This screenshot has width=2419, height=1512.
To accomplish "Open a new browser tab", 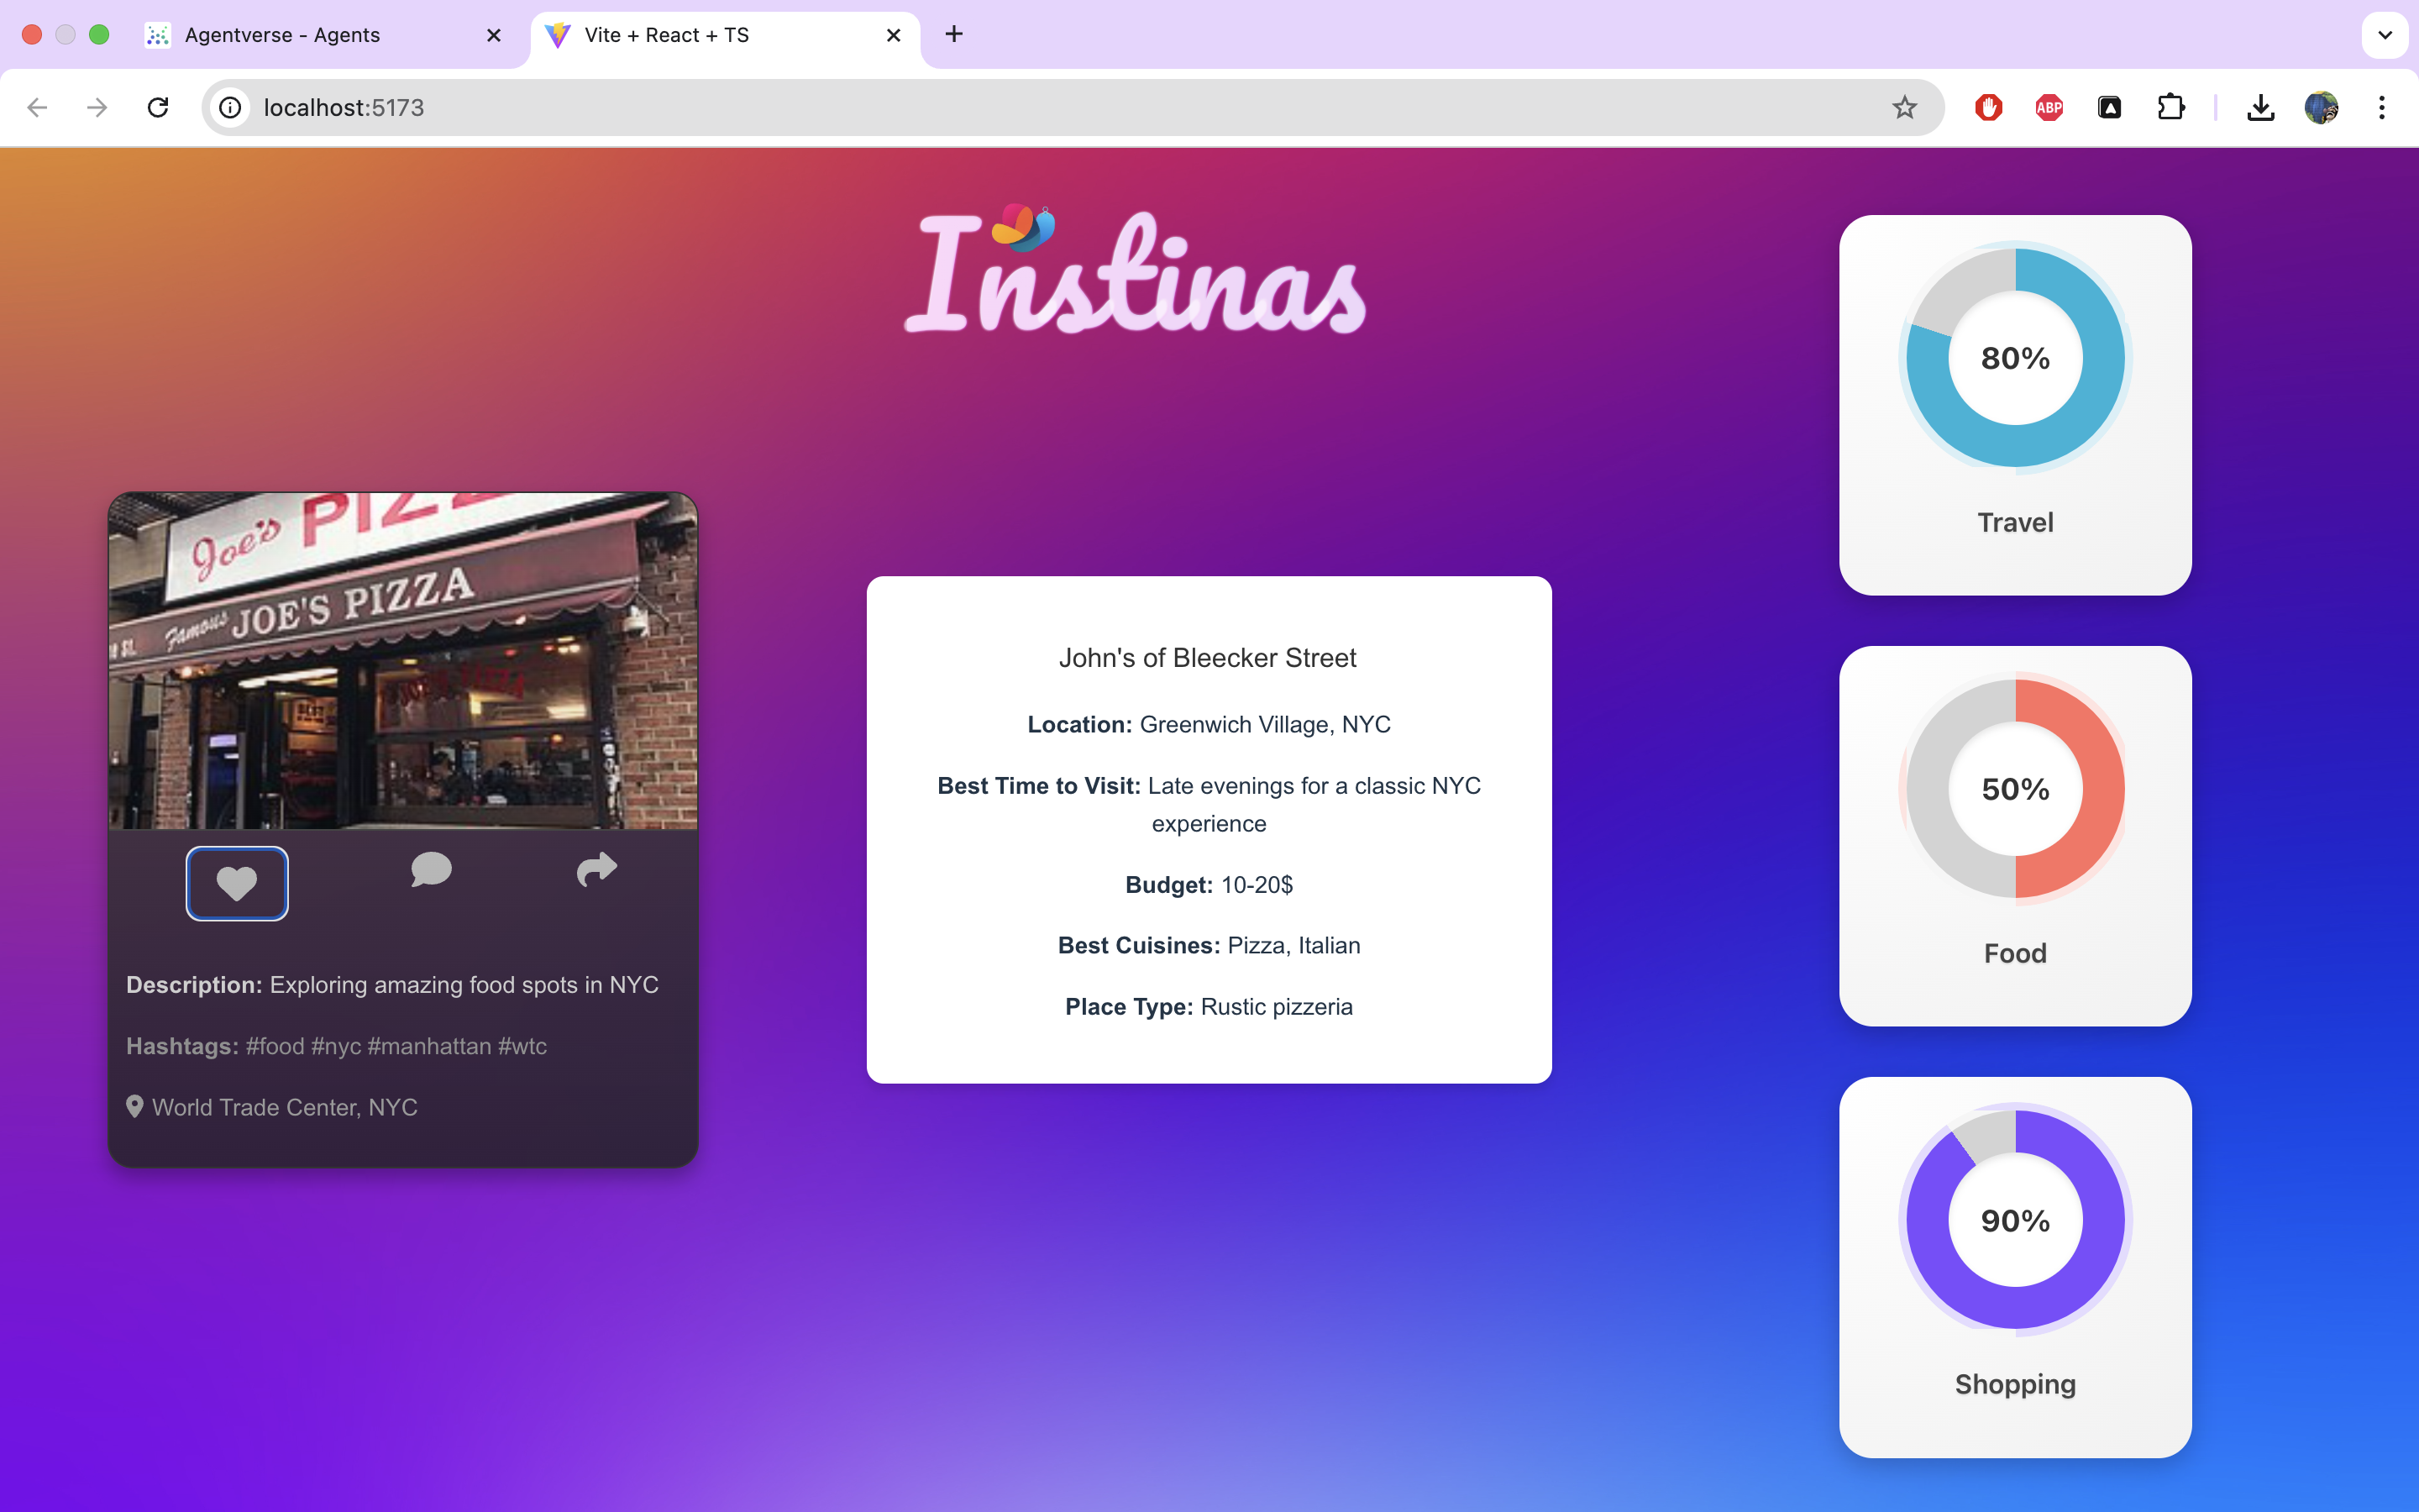I will click(953, 35).
